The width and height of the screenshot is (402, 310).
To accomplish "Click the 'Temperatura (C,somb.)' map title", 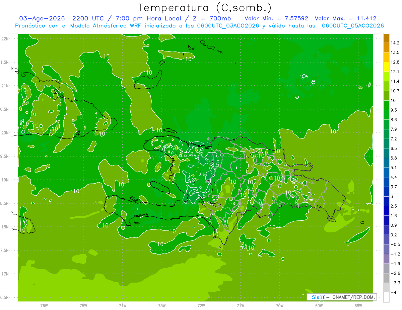I will pos(205,8).
